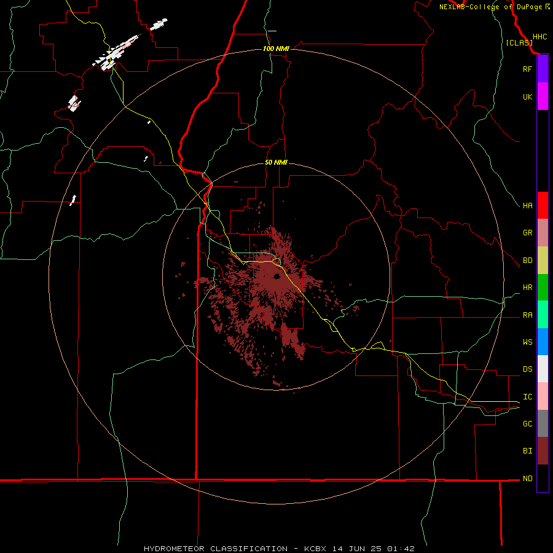Screen dimensions: 553x553
Task: Click the GR legend color swatch
Action: (543, 233)
